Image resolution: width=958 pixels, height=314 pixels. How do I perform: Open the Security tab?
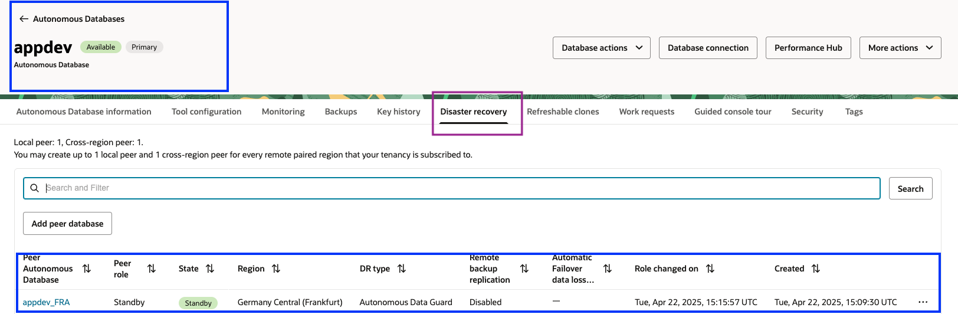point(807,112)
